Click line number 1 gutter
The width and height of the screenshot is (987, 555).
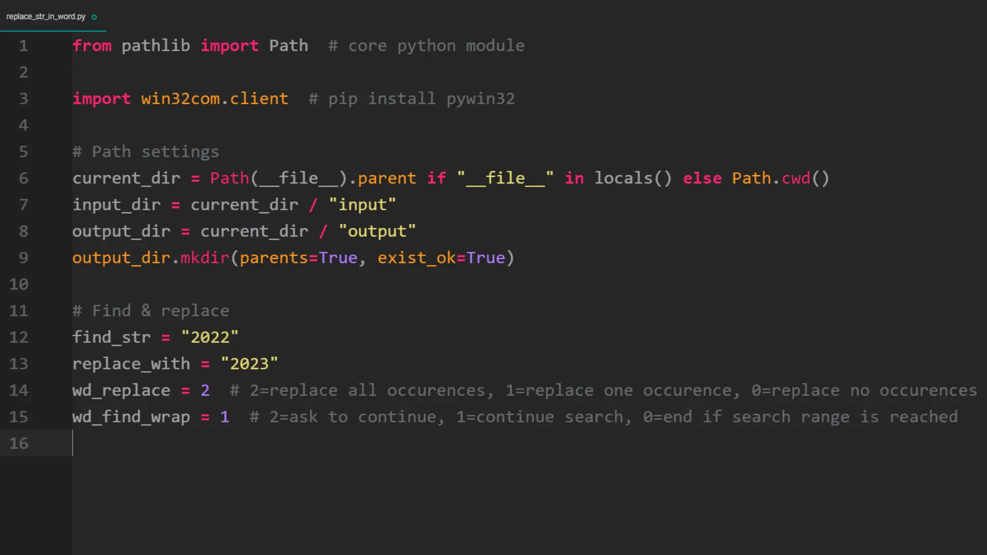23,46
